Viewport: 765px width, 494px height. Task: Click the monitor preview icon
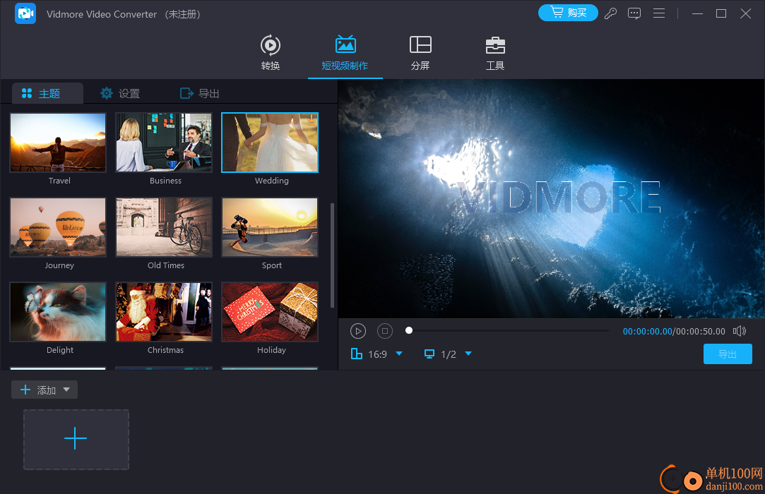429,354
